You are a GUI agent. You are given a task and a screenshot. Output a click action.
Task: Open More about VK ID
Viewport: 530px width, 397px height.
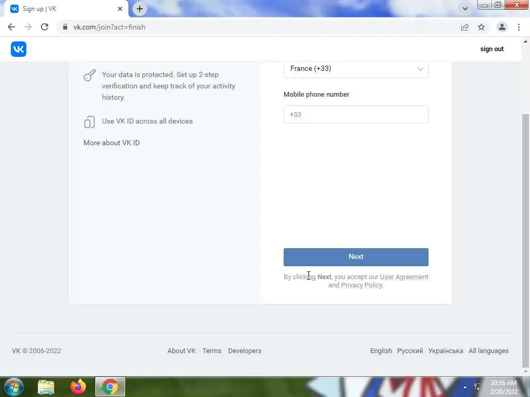[x=112, y=143]
